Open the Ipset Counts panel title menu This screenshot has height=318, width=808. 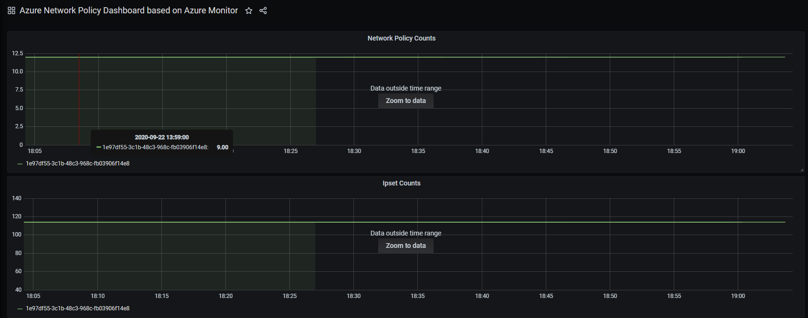pos(401,183)
